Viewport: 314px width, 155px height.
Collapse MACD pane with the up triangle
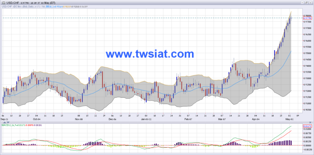click(5, 122)
